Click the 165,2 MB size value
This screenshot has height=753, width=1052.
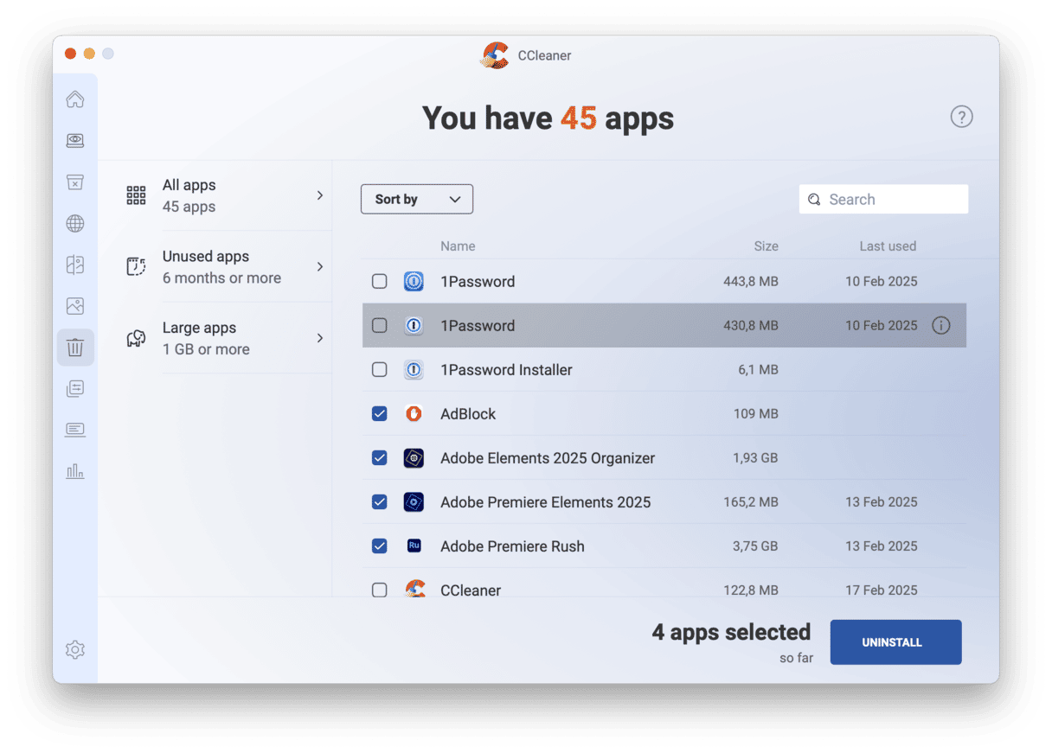(x=751, y=502)
